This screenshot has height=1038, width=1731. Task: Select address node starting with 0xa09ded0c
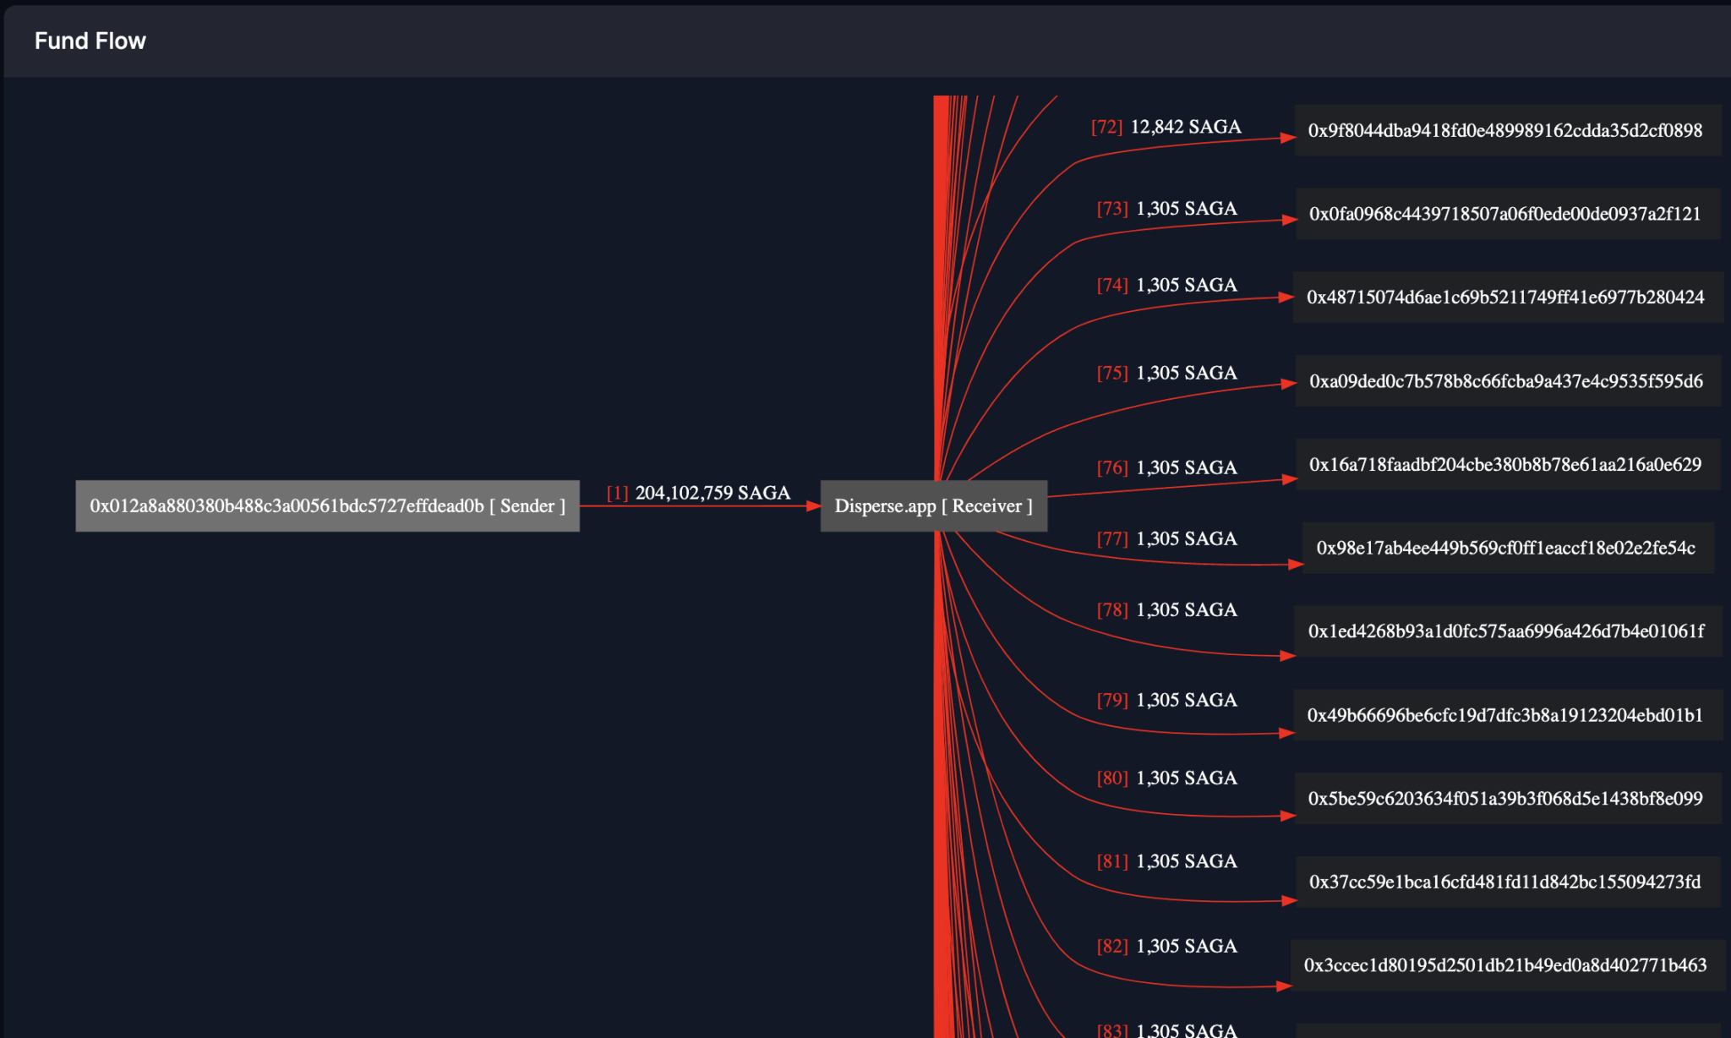click(1507, 381)
